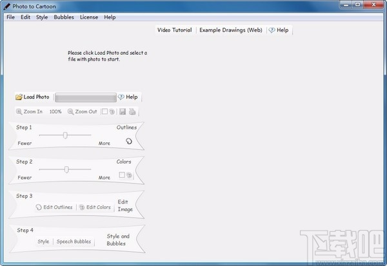This screenshot has height=266, width=387.
Task: Open Example Drawings (Web)
Action: (x=231, y=30)
